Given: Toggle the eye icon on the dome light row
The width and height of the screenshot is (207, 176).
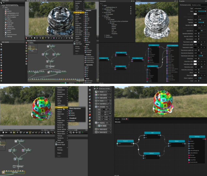Looking at the screenshot, I should click(131, 7).
